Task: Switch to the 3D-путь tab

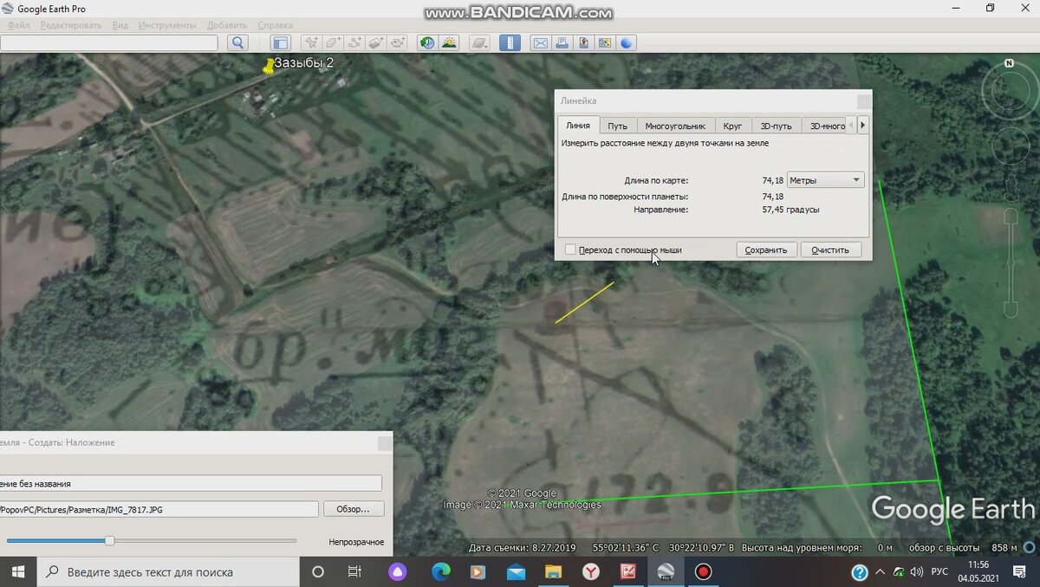Action: [x=776, y=126]
